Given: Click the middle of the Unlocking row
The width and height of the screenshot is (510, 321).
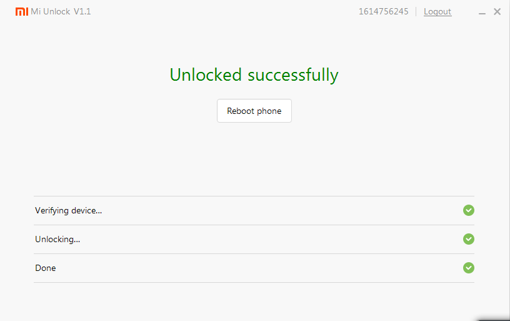Looking at the screenshot, I should [254, 239].
